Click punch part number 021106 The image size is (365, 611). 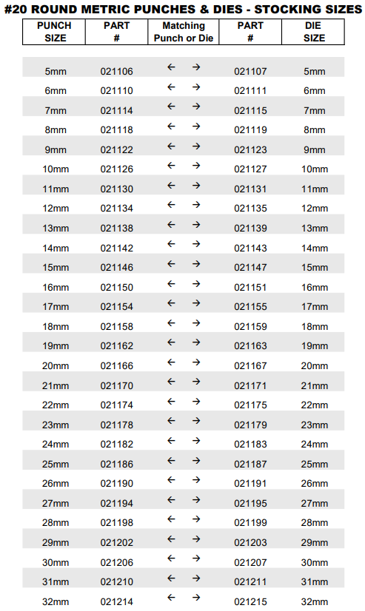[116, 71]
